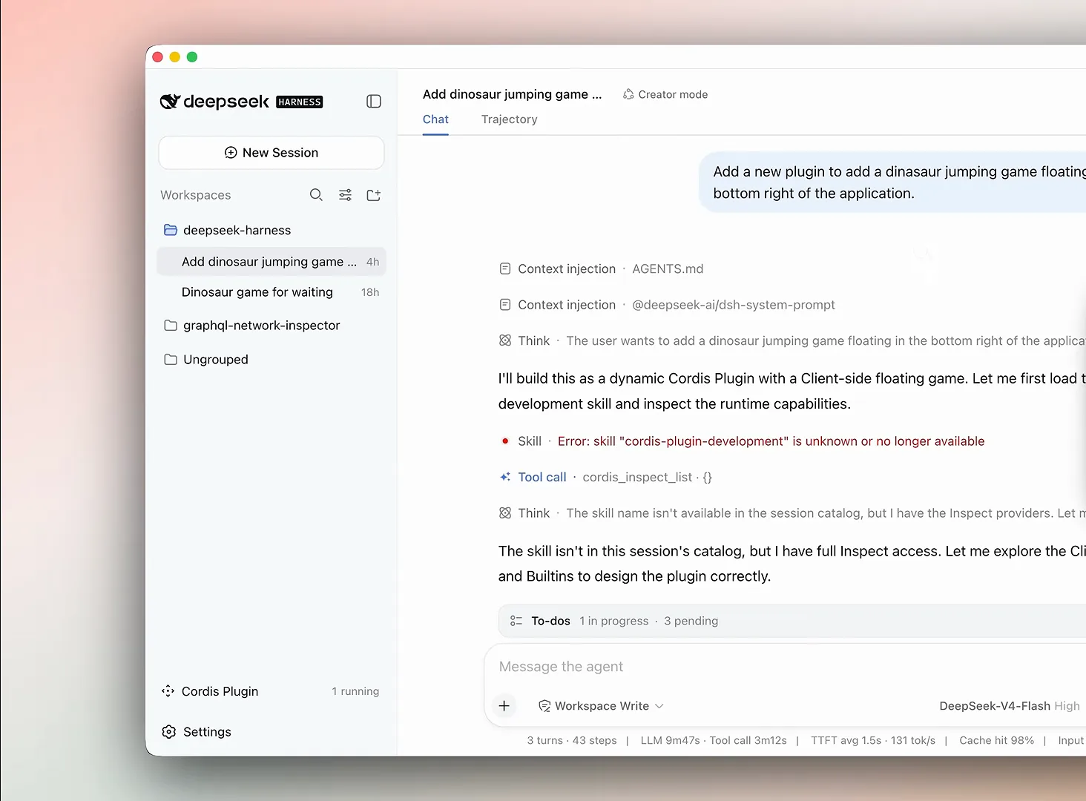The width and height of the screenshot is (1086, 801).
Task: Click the Creator mode label
Action: 673,94
